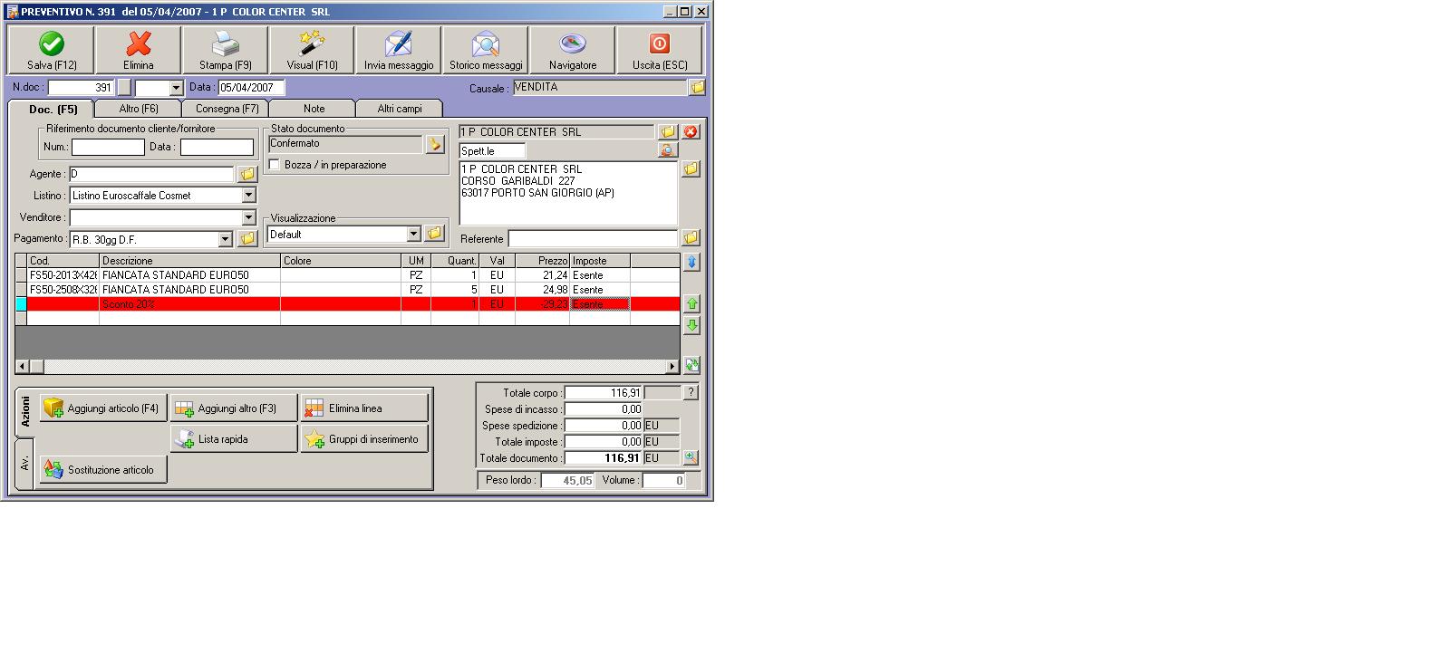Focus the N.doc number field
1450x672 pixels.
tap(82, 88)
